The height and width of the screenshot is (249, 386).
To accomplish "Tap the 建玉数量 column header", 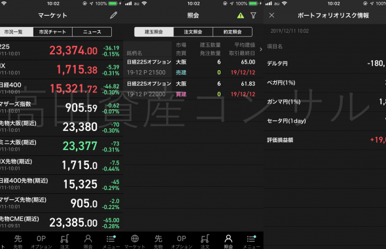I will pyautogui.click(x=210, y=45).
